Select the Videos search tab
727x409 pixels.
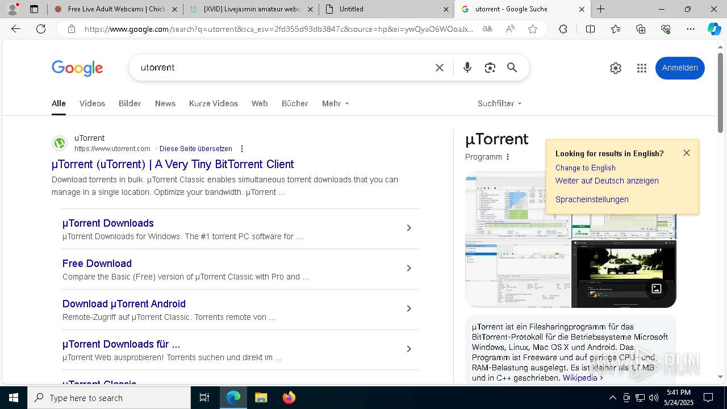[92, 103]
